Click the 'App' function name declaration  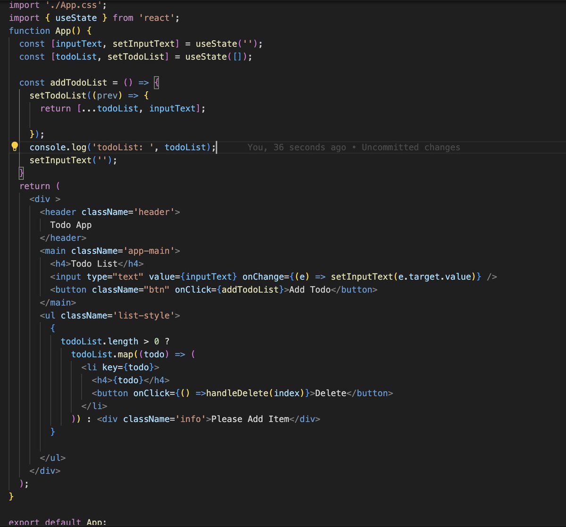coord(63,31)
